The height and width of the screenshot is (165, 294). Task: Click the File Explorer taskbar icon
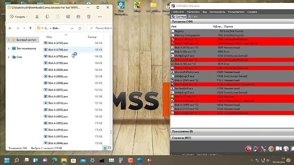point(64,161)
